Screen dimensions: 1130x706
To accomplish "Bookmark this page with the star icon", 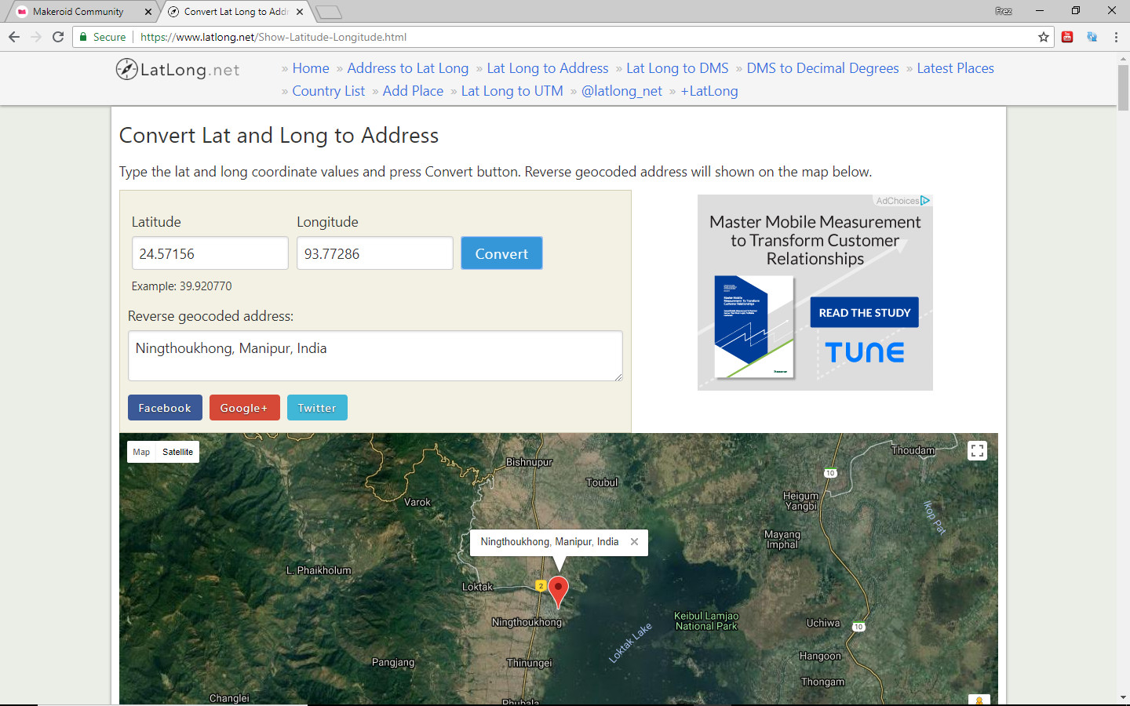I will pos(1044,37).
